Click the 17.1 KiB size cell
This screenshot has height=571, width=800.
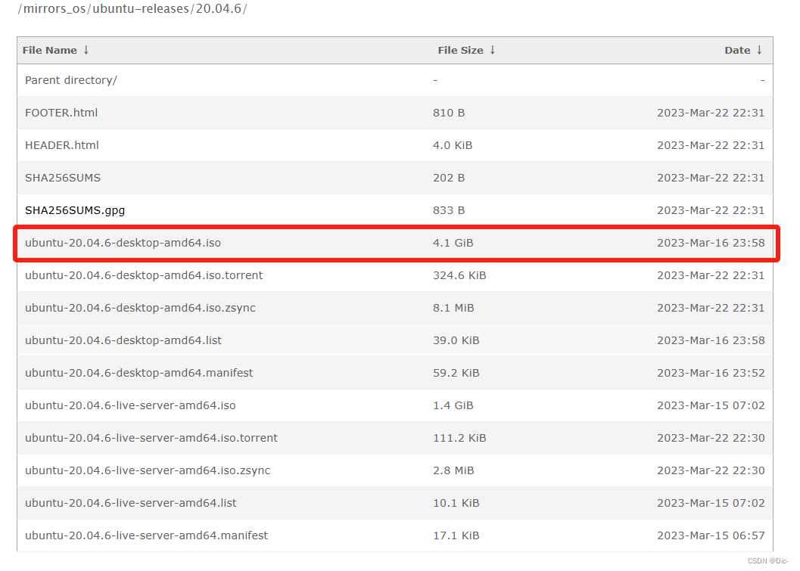456,535
